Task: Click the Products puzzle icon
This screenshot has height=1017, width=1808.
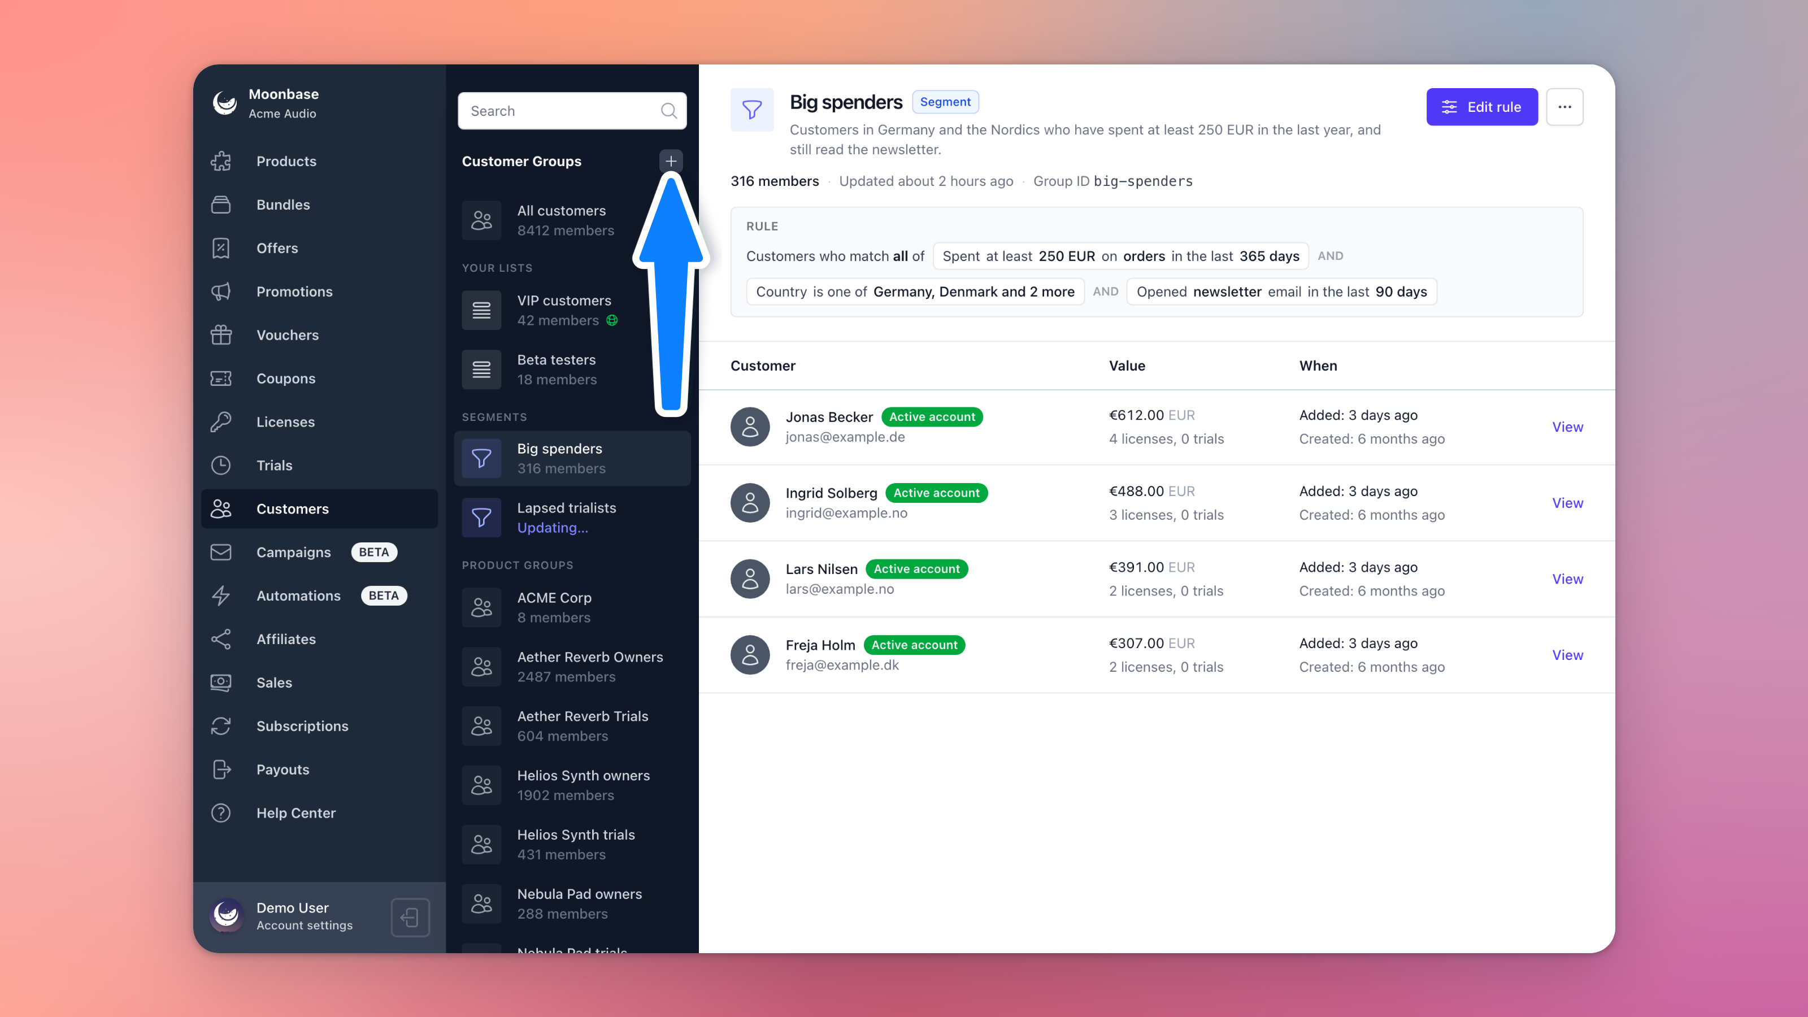Action: [221, 162]
